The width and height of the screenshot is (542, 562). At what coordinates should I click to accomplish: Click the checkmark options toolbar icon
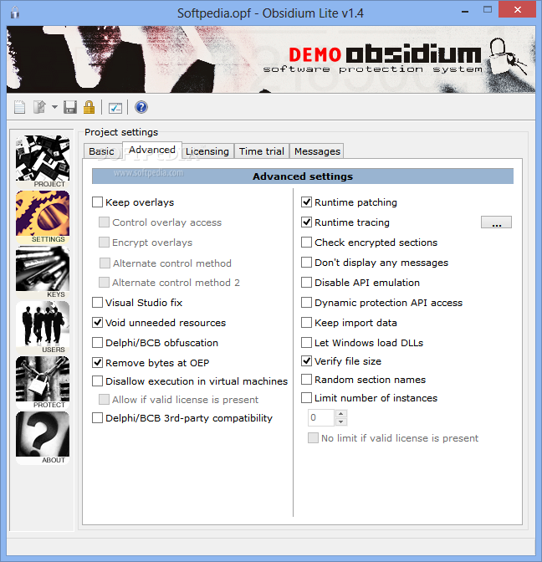115,108
